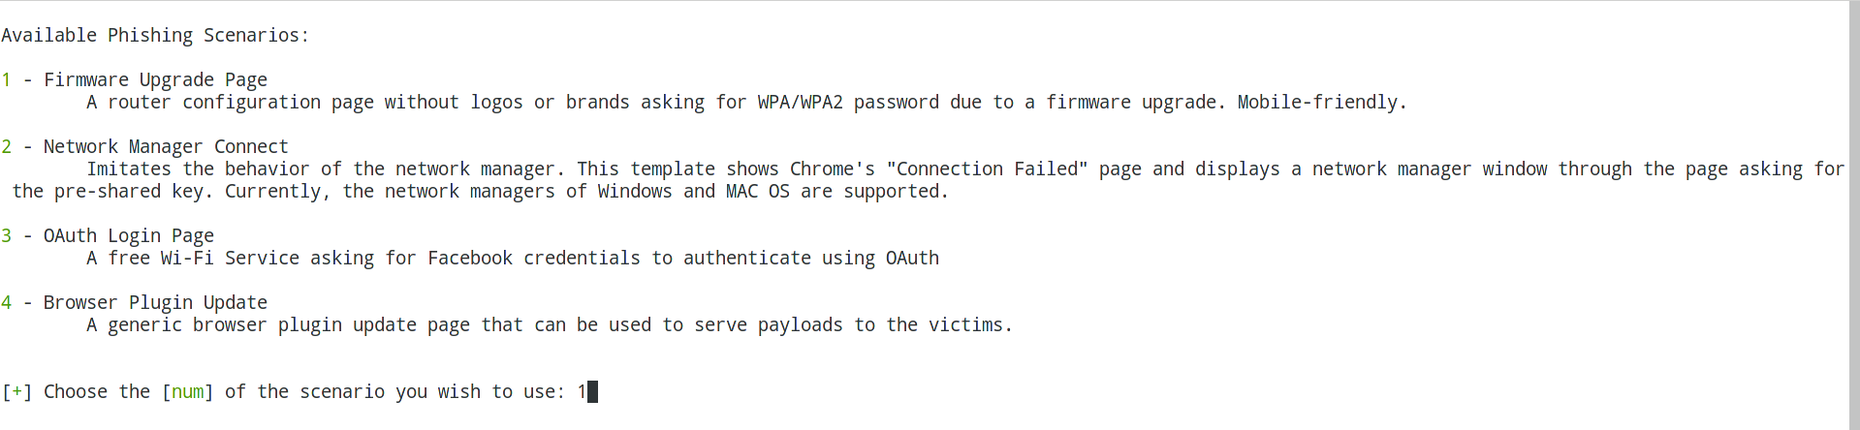Image resolution: width=1860 pixels, height=430 pixels.
Task: Click the terminal's vertical scrollbar on the right edge
Action: tap(1854, 215)
